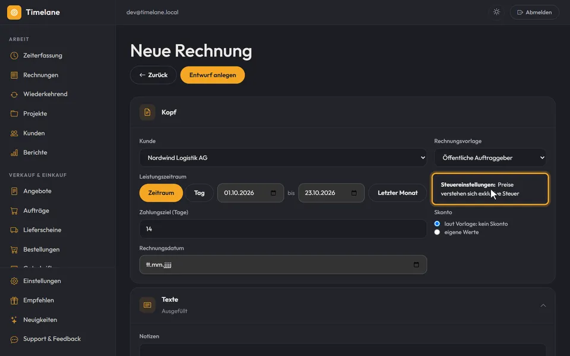The image size is (570, 356).
Task: Open calendar picker for end date 23.10.2026
Action: pos(354,193)
